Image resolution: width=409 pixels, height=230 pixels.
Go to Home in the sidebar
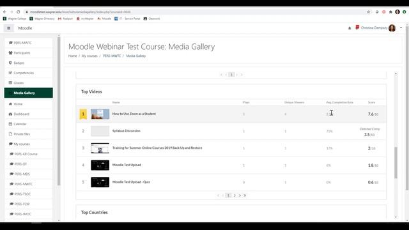click(x=28, y=104)
